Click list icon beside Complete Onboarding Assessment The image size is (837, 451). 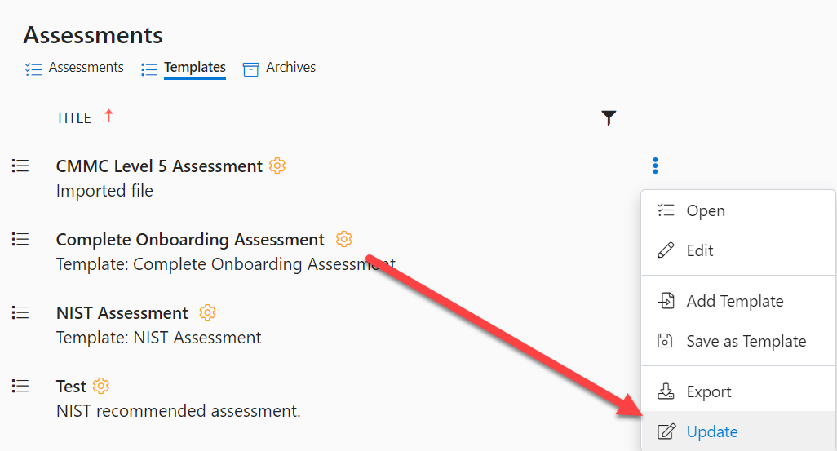[20, 239]
